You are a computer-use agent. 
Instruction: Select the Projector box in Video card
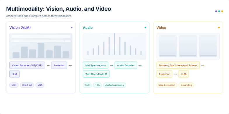164,74
